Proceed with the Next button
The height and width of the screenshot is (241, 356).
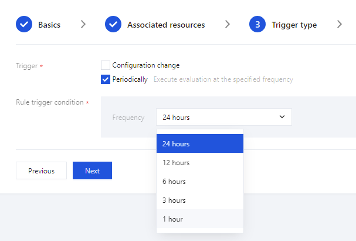point(92,170)
